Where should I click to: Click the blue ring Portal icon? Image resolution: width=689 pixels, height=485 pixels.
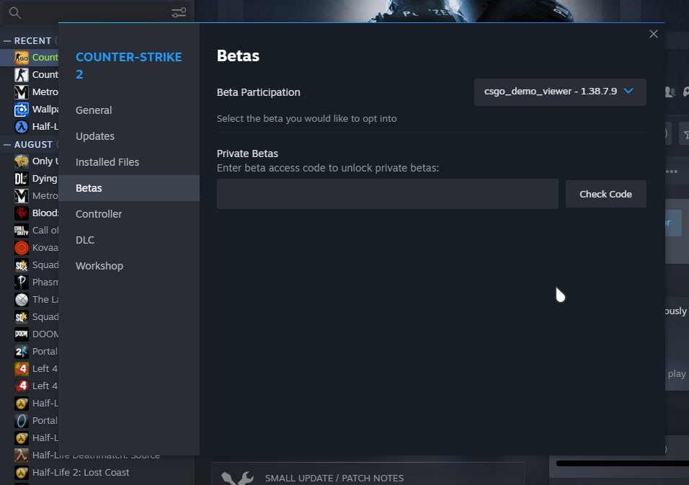[x=21, y=420]
